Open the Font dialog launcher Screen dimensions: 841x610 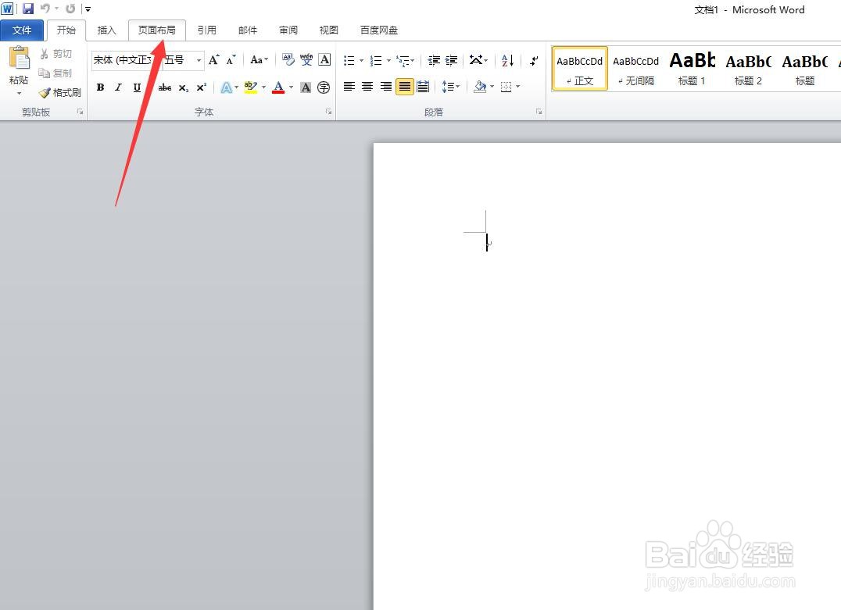(328, 112)
